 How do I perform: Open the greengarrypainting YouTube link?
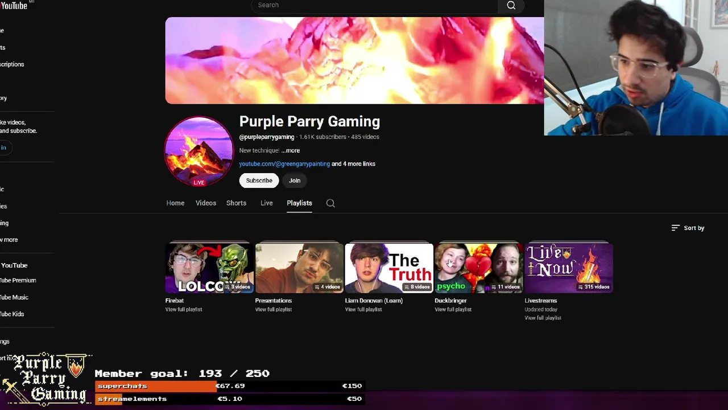coord(284,164)
